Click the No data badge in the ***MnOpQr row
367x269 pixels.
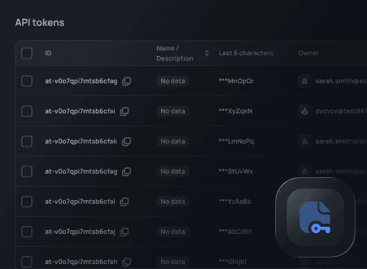point(173,81)
